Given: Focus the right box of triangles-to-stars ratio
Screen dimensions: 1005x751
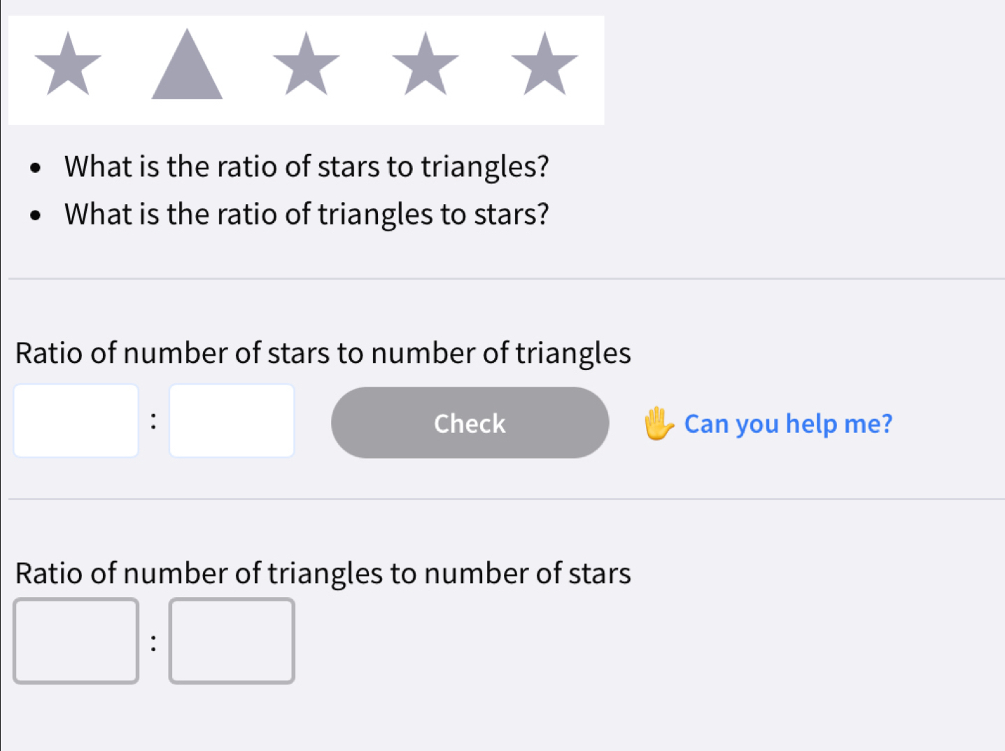Looking at the screenshot, I should 232,641.
